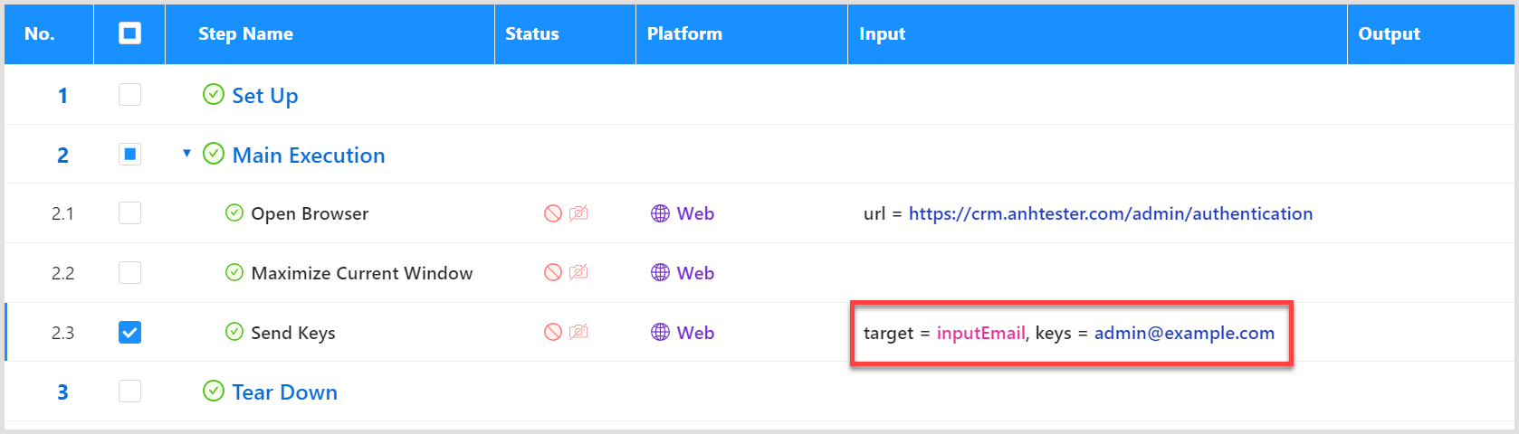1519x434 pixels.
Task: Click the success check icon of Maximize Current Window
Action: coord(234,272)
